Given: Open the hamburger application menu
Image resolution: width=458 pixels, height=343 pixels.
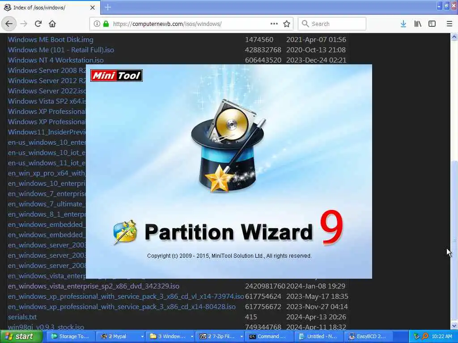Looking at the screenshot, I should (450, 24).
